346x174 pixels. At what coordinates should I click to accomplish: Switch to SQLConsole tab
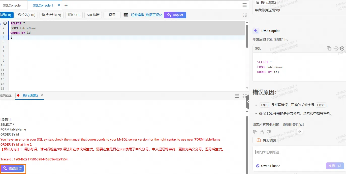tap(12, 5)
